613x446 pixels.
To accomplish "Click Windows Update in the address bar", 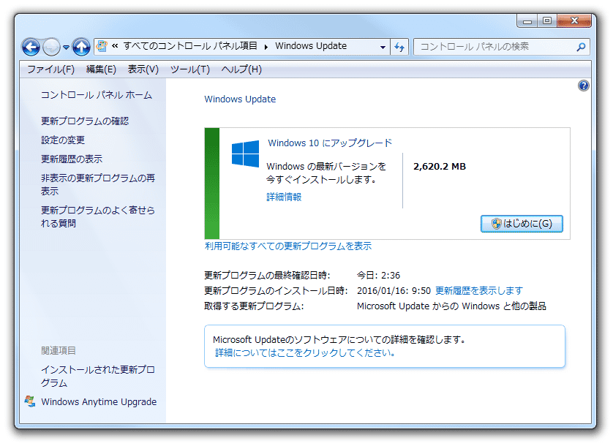I will 311,46.
